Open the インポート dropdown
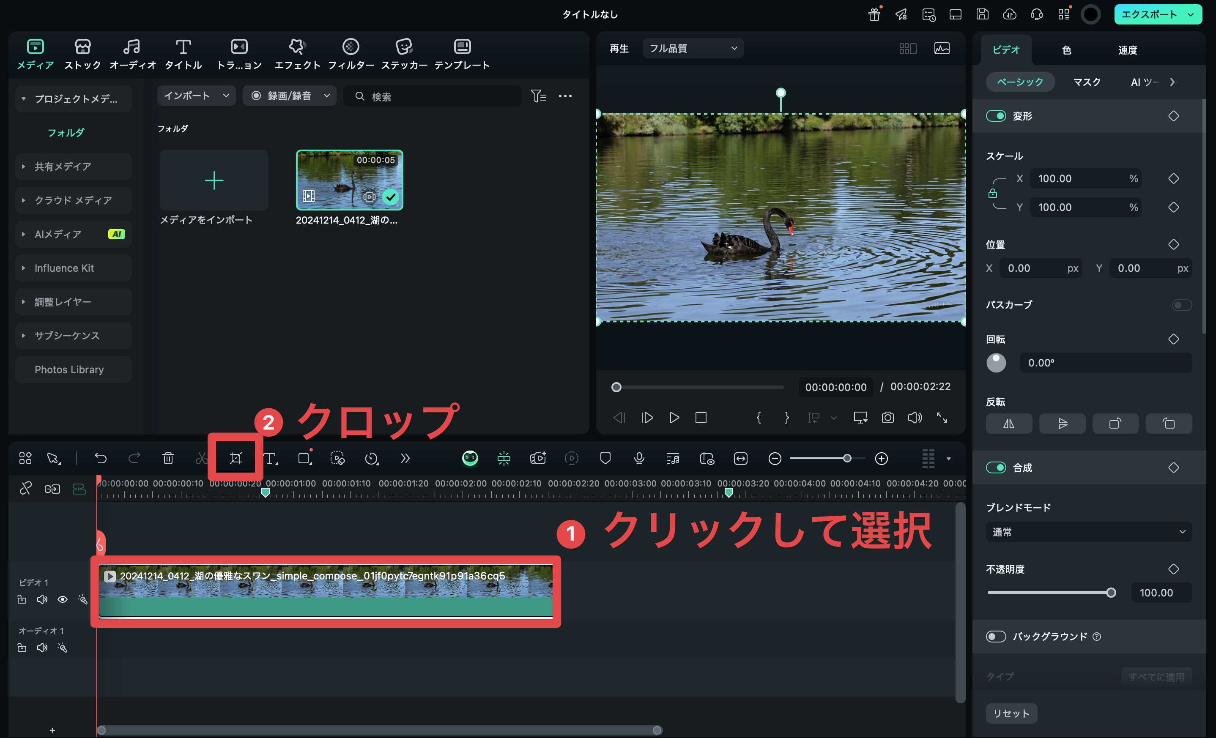Viewport: 1216px width, 738px height. pyautogui.click(x=196, y=96)
